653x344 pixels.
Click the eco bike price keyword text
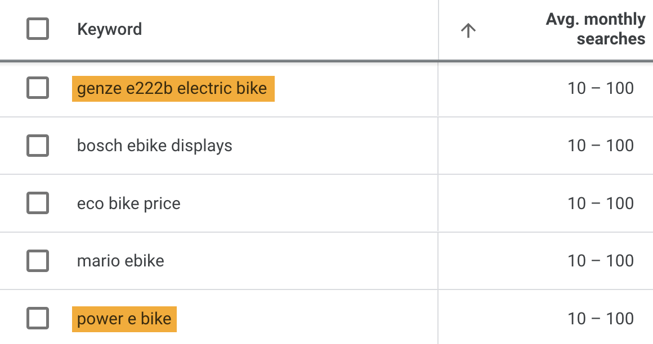coord(128,203)
